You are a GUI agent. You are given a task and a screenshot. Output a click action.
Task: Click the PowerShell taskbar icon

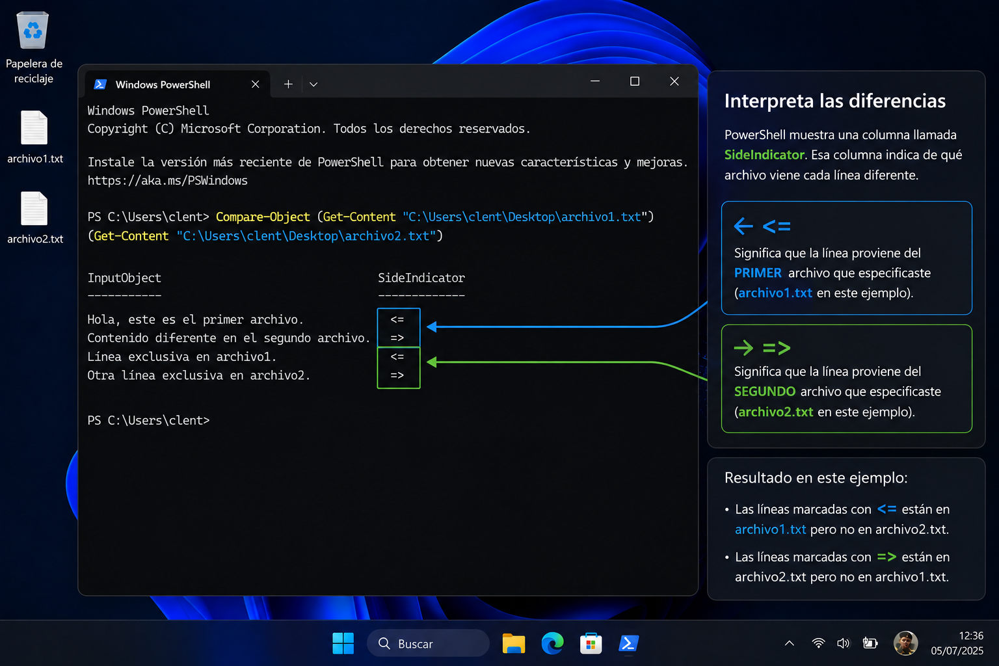[628, 643]
